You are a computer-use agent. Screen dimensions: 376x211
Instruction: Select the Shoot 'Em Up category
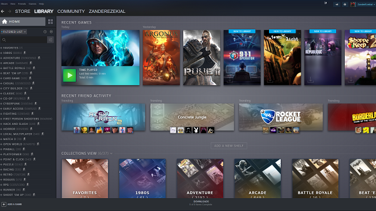tap(14, 195)
